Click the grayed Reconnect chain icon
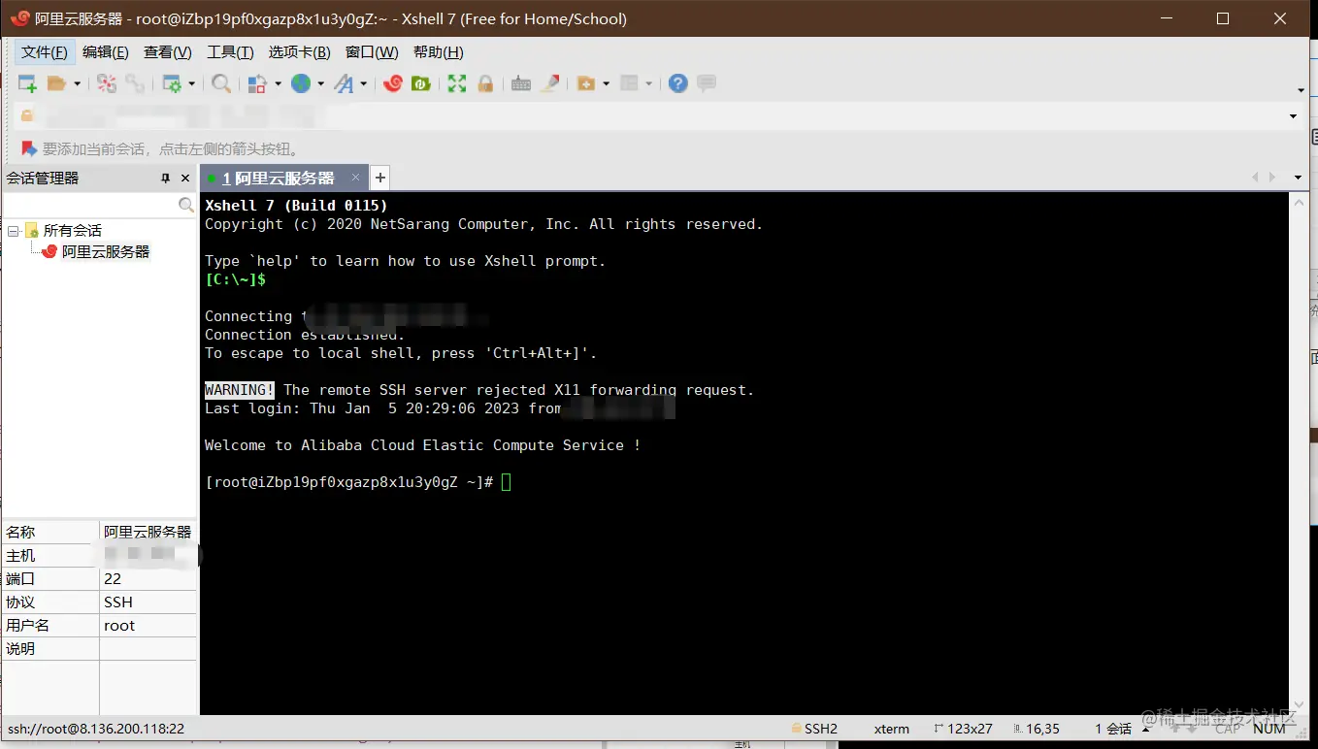 (134, 83)
